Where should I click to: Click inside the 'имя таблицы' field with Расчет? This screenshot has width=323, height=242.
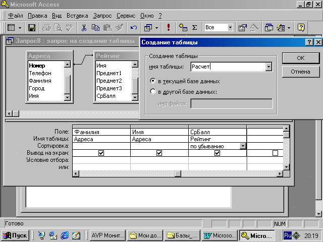coord(228,67)
